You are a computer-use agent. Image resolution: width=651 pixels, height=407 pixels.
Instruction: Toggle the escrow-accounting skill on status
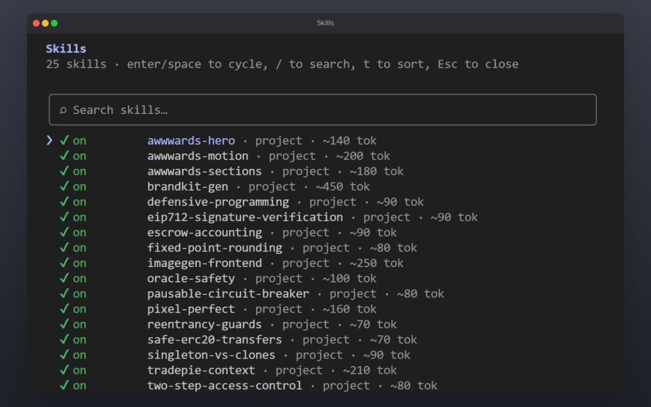tap(73, 232)
